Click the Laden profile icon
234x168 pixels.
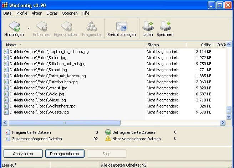pyautogui.click(x=148, y=26)
